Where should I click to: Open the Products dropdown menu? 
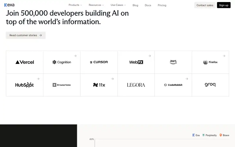75,5
